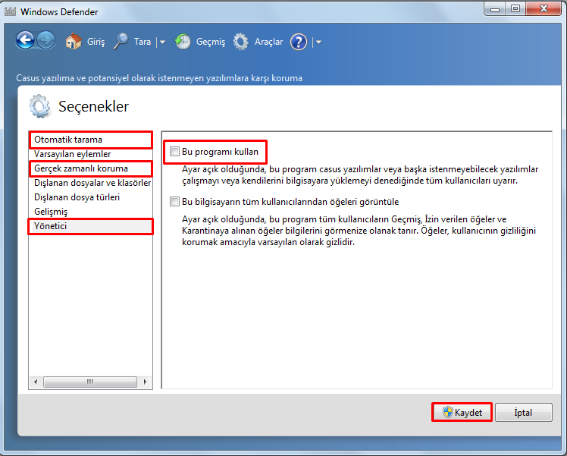Enable the 'Bu programı kullan' checkbox
Image resolution: width=567 pixels, height=456 pixels.
(x=174, y=152)
